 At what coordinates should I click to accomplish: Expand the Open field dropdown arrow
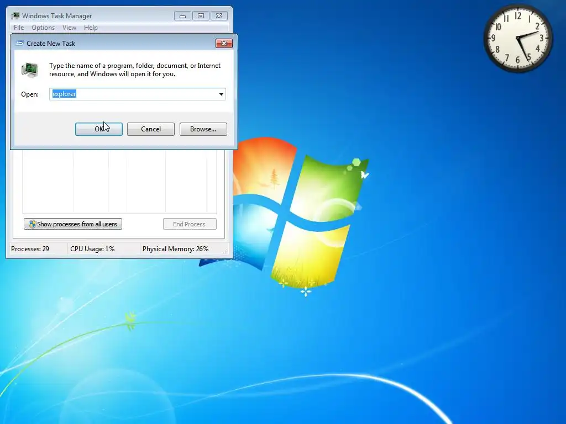221,94
